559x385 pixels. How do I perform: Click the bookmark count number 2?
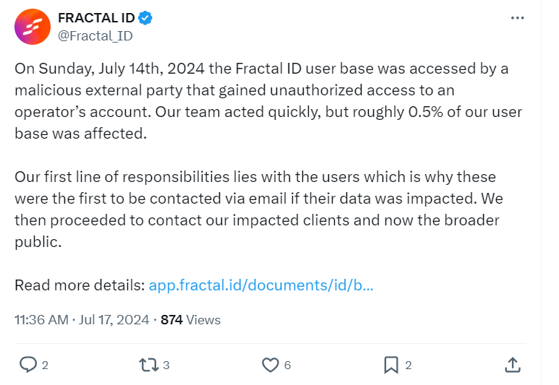[409, 365]
